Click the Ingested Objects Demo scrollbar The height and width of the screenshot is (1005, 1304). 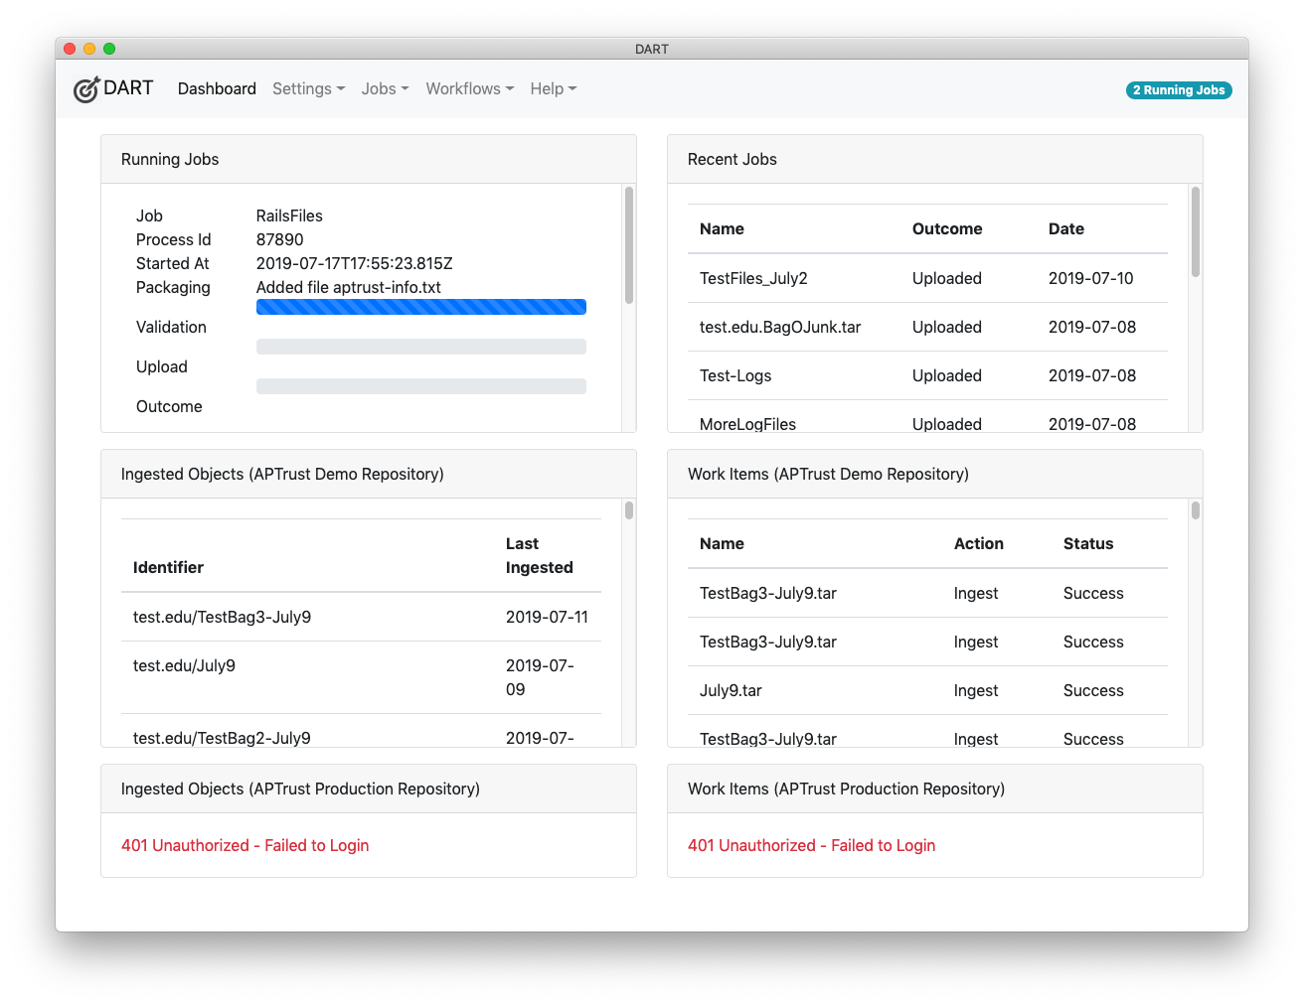point(629,510)
